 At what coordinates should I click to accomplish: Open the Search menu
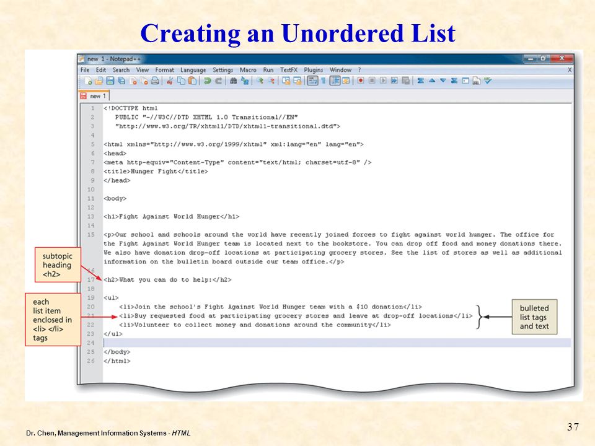pos(121,70)
